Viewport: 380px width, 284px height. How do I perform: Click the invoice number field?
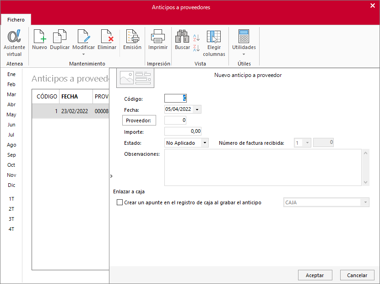(324, 142)
